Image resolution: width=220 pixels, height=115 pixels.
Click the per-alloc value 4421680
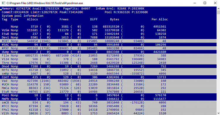tap(160, 52)
